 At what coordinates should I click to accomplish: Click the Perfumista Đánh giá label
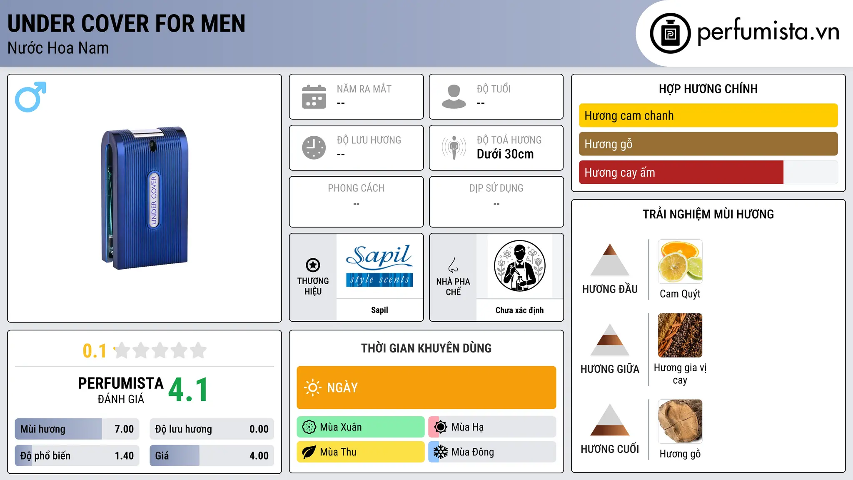(121, 390)
